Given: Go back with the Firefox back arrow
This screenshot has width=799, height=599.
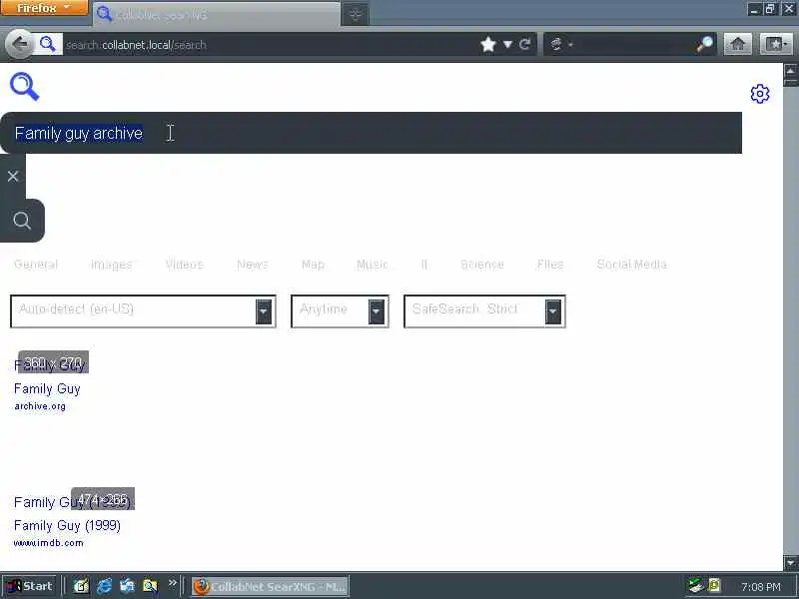Looking at the screenshot, I should click(x=19, y=44).
